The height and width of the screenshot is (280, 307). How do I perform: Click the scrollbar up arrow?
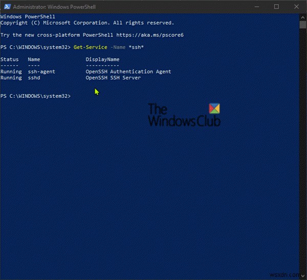303,17
